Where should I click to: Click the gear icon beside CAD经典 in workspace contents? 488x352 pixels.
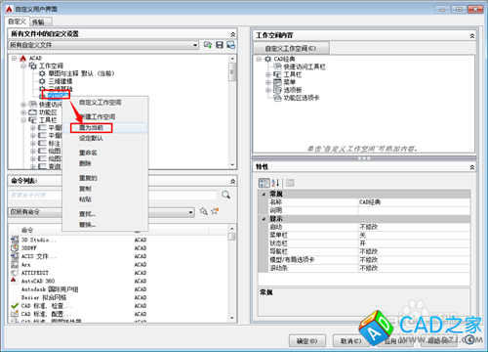click(x=267, y=59)
